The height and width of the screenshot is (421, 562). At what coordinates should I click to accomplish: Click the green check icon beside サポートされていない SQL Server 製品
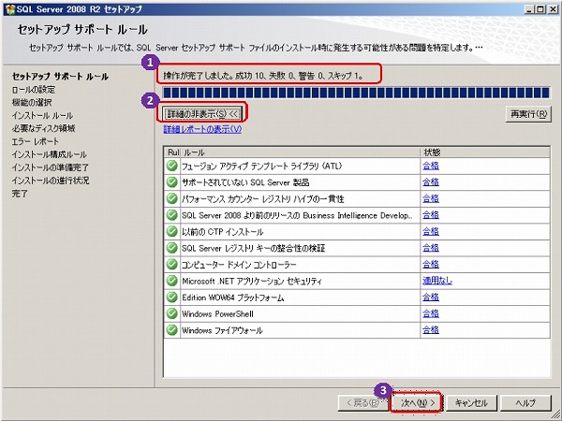click(x=172, y=182)
